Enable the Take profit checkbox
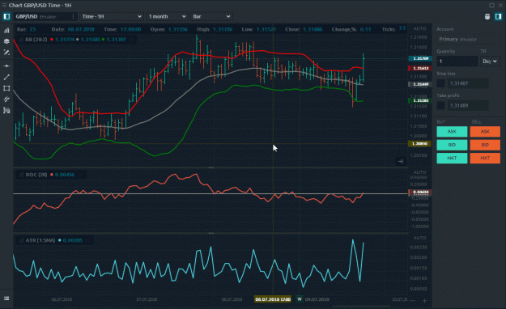Screen dimensions: 506x309 tap(440, 105)
